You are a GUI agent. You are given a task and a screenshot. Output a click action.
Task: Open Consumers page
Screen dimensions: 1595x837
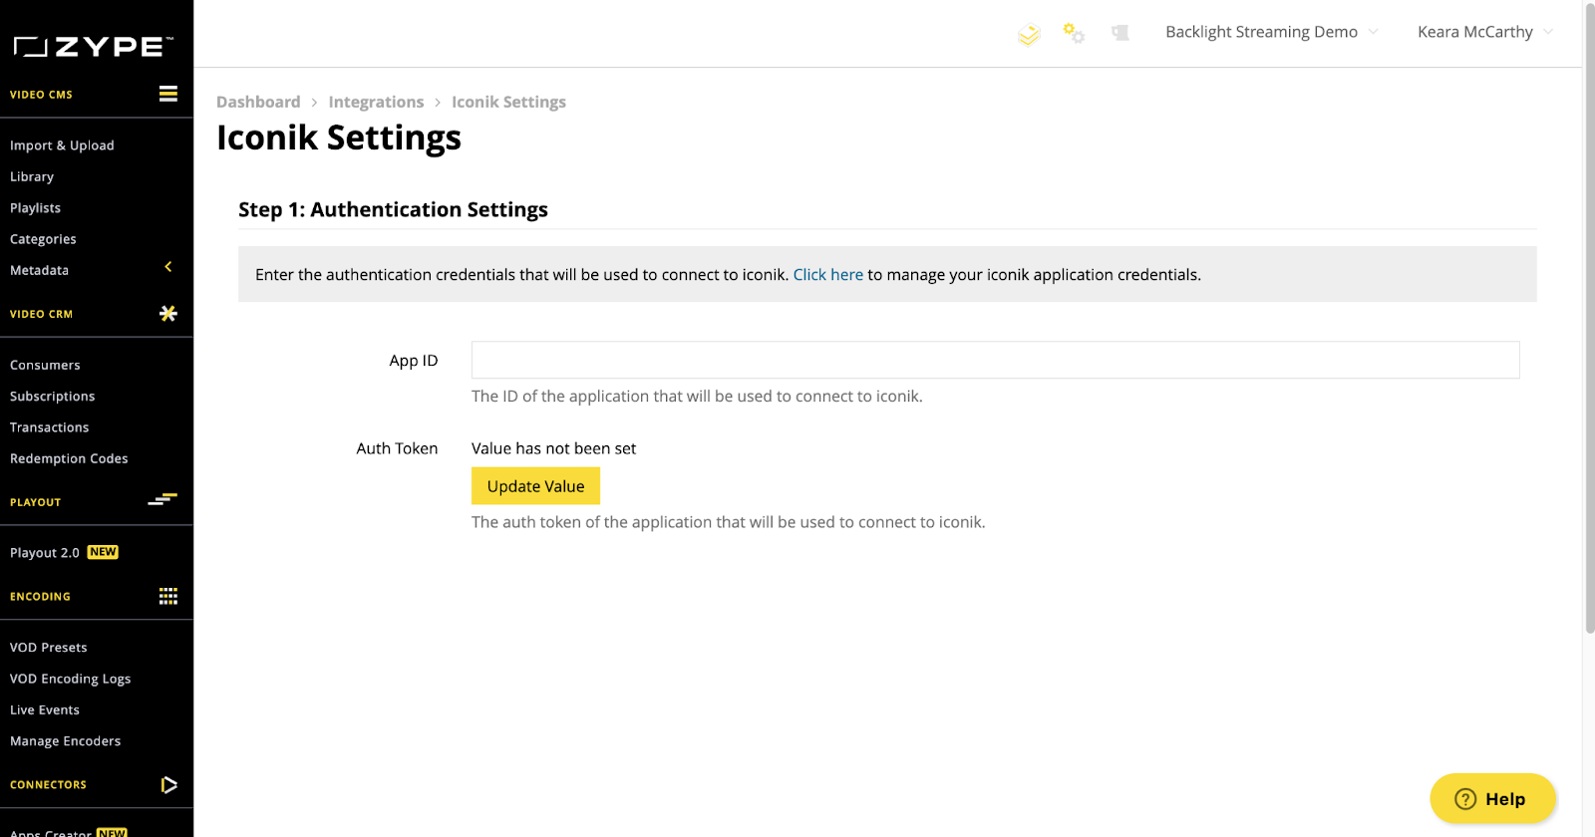coord(45,365)
